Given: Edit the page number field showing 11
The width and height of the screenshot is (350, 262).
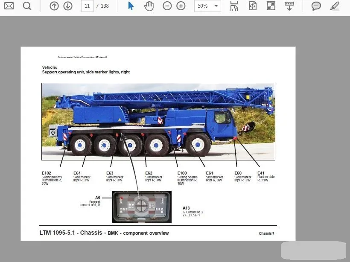Looking at the screenshot, I should pyautogui.click(x=87, y=6).
